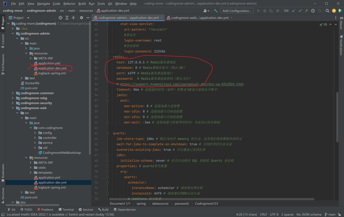
Task: Expand the controller package folder
Action: [x=35, y=138]
